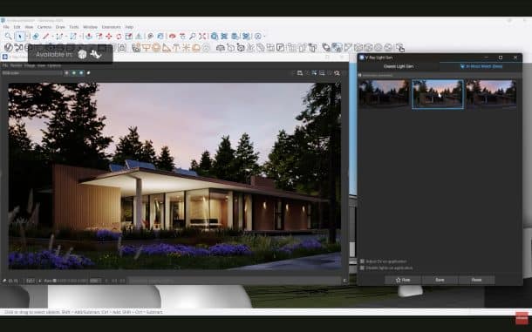The width and height of the screenshot is (532, 332).
Task: Add a V-Ray Omni Light
Action: [186, 48]
